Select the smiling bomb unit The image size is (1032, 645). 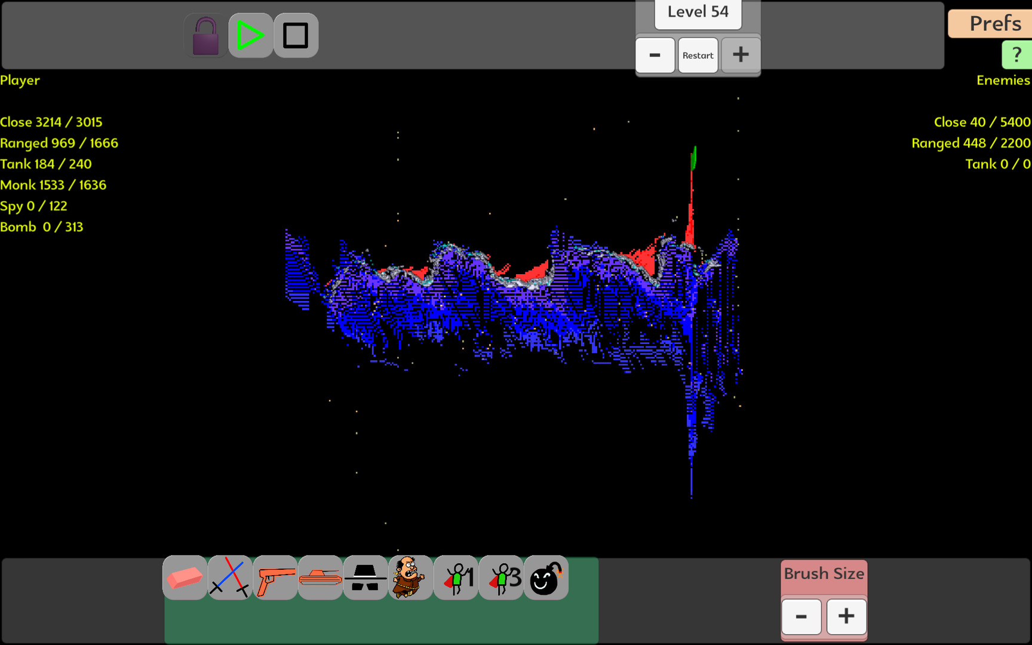coord(546,578)
